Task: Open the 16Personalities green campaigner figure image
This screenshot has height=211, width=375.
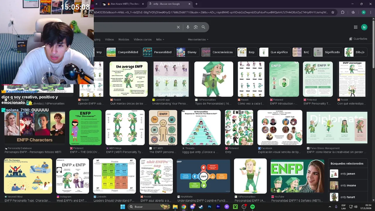Action: click(x=214, y=79)
